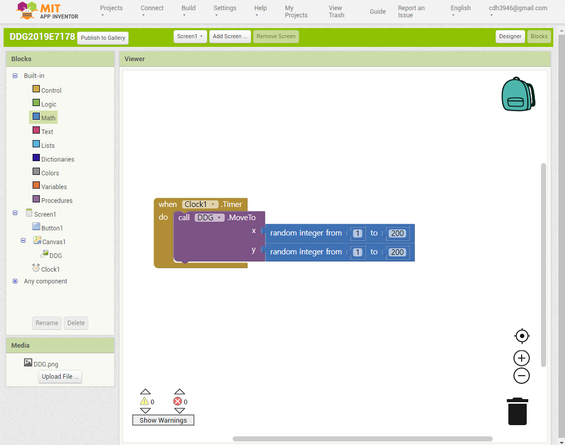Image resolution: width=565 pixels, height=445 pixels.
Task: Click the viewer horizontal scrollbar
Action: 362,439
